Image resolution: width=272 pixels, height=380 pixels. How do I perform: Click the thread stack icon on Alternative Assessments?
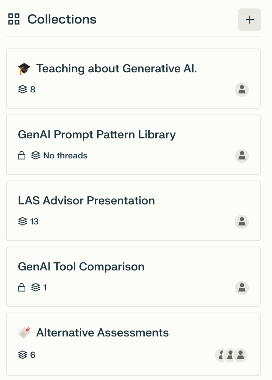22,355
